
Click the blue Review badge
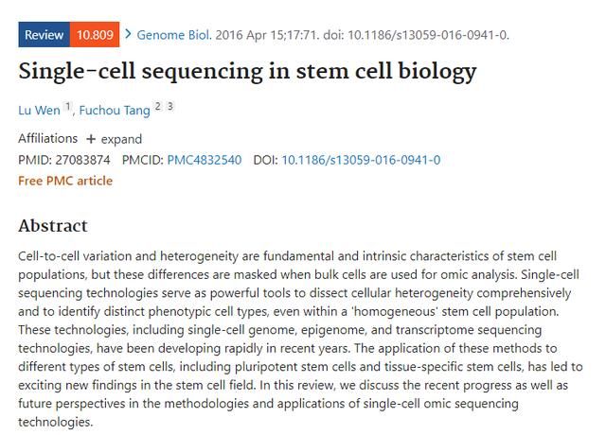tap(45, 35)
